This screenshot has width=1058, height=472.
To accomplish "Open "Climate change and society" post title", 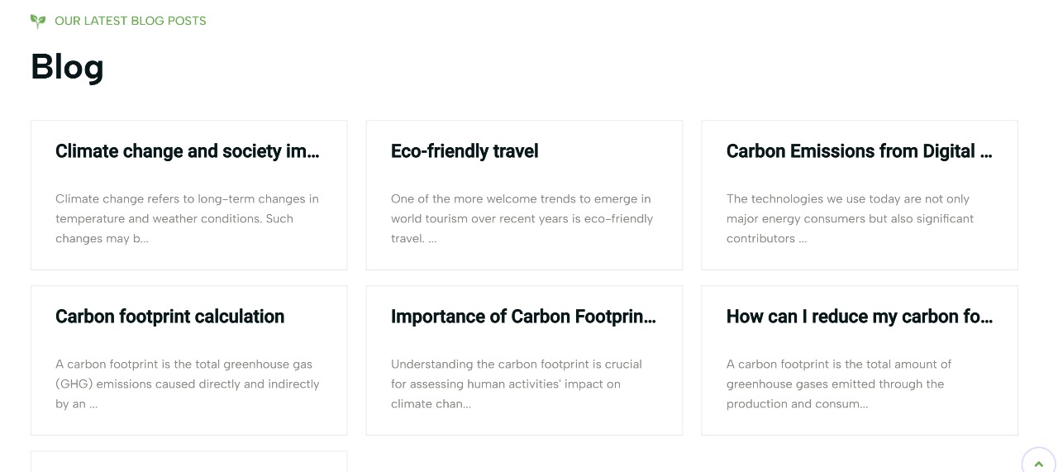I will pyautogui.click(x=188, y=151).
